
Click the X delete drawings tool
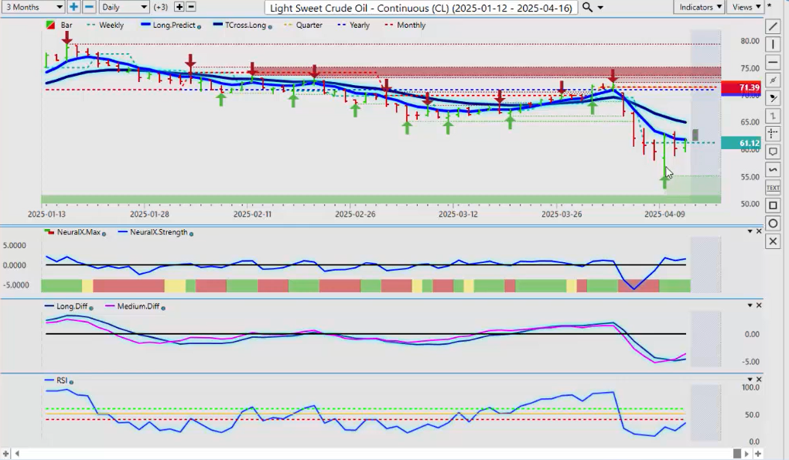[x=773, y=241]
